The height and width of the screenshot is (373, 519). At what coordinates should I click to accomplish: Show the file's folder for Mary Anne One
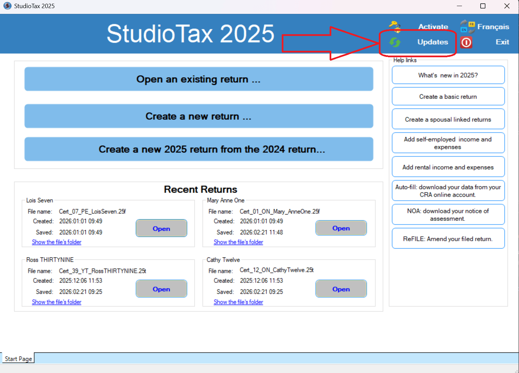tap(238, 242)
